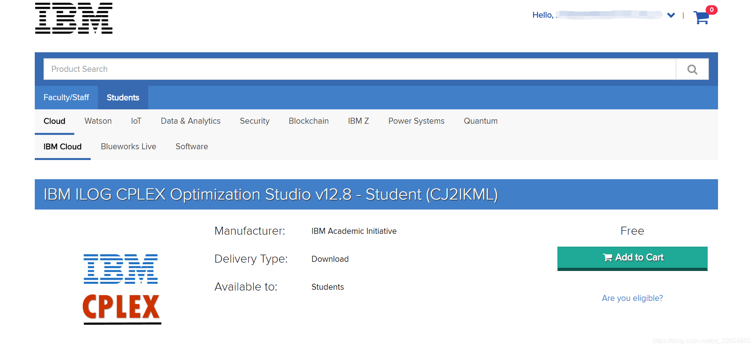Open the IoT category tab

pos(136,121)
